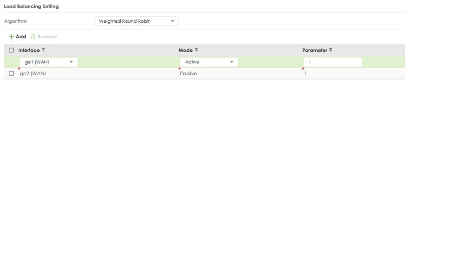Tick the select-all checkbox in header
This screenshot has height=254, width=453.
point(11,50)
